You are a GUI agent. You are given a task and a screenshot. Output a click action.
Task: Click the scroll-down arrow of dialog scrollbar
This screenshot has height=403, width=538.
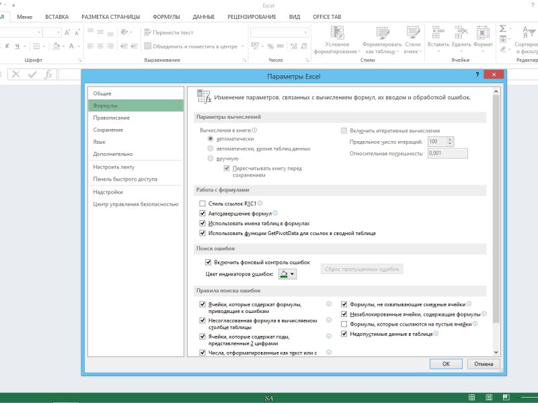(496, 352)
